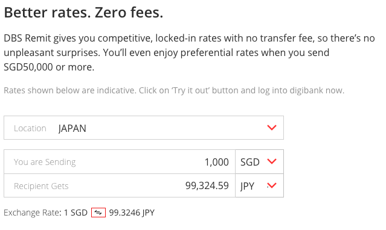Screen dimensions: 386x230
Task: Click the Exchange Rate 1 SGD text
Action: click(45, 213)
